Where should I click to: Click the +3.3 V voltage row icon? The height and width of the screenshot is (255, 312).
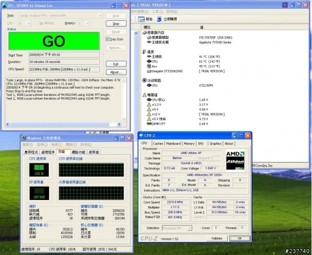click(149, 105)
